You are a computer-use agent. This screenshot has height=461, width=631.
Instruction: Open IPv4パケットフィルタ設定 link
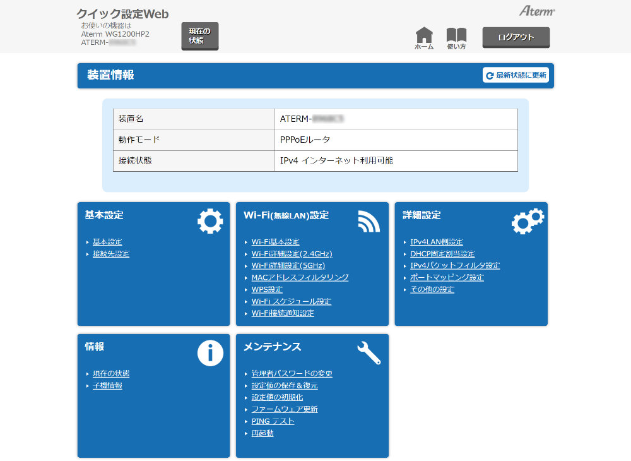455,266
